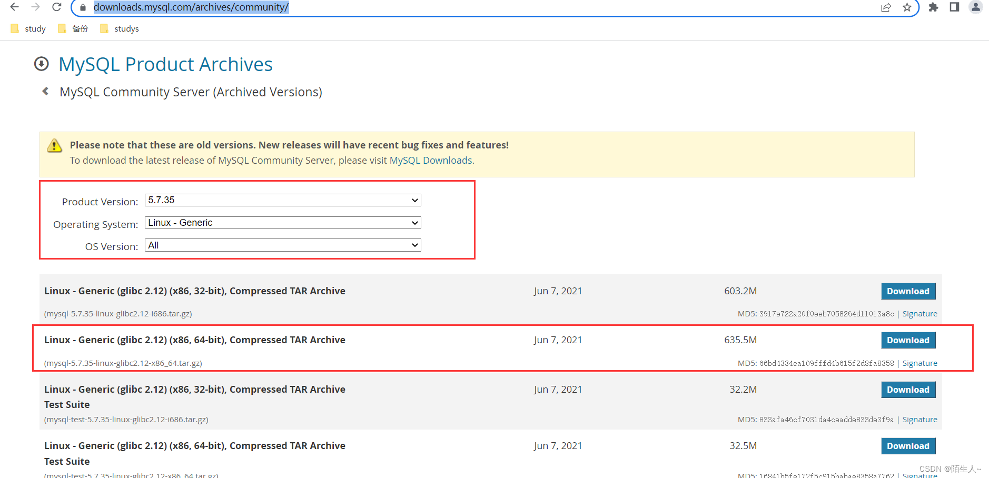Open the studys bookmark folder
This screenshot has width=989, height=478.
click(x=120, y=28)
